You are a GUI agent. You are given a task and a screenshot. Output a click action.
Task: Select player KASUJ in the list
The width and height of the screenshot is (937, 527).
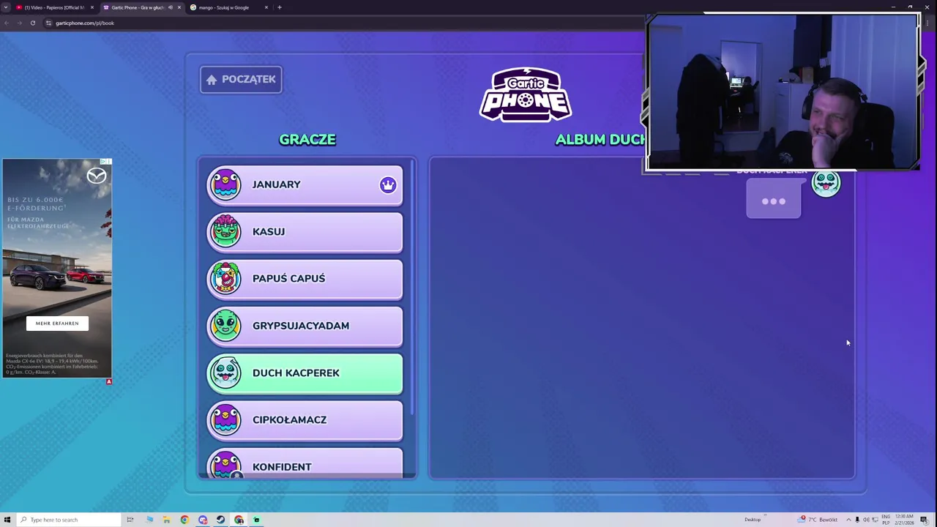pyautogui.click(x=305, y=231)
